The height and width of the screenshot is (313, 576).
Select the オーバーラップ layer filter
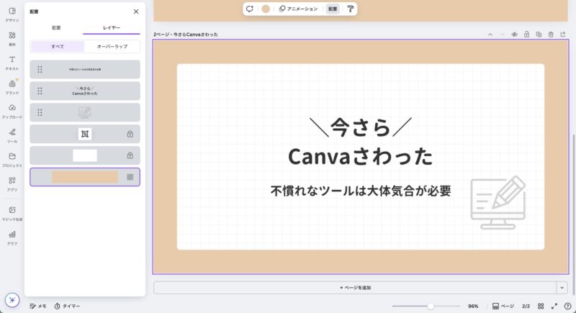pyautogui.click(x=112, y=47)
